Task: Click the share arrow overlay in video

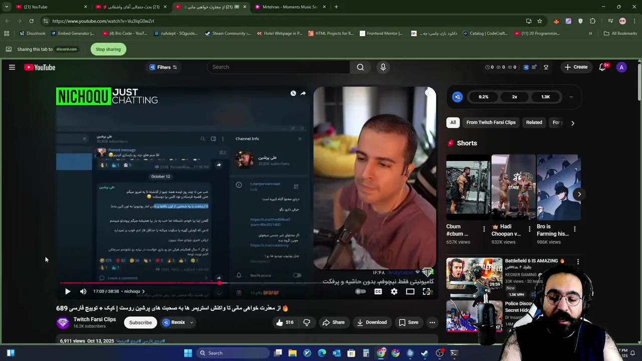Action: tap(303, 93)
